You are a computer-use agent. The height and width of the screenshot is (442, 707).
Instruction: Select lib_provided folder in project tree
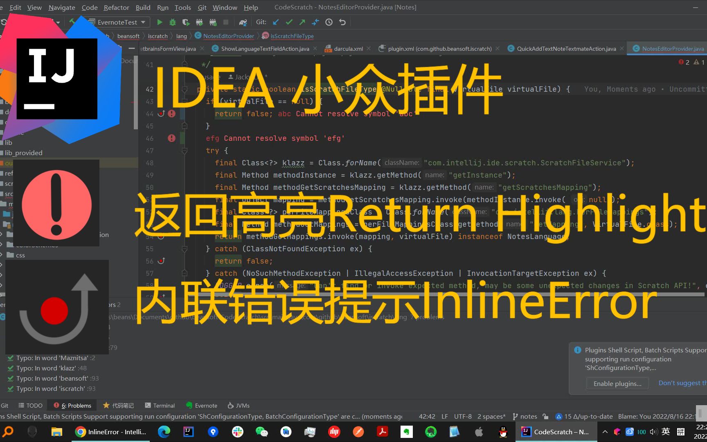click(23, 153)
